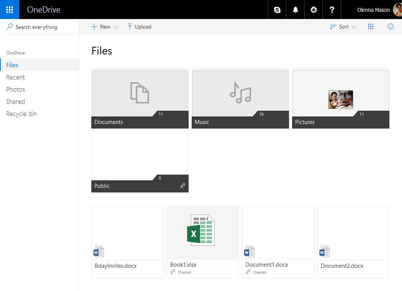Click Olenna Mason's profile picture

tap(397, 10)
